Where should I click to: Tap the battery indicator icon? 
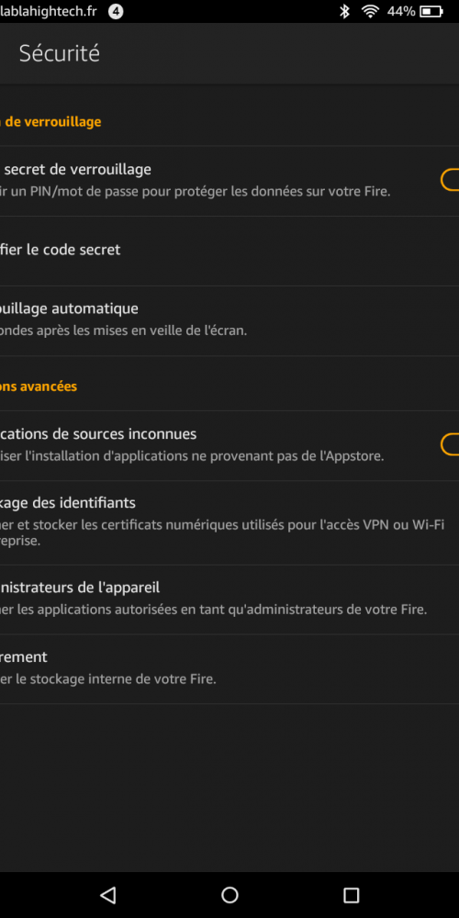431,11
